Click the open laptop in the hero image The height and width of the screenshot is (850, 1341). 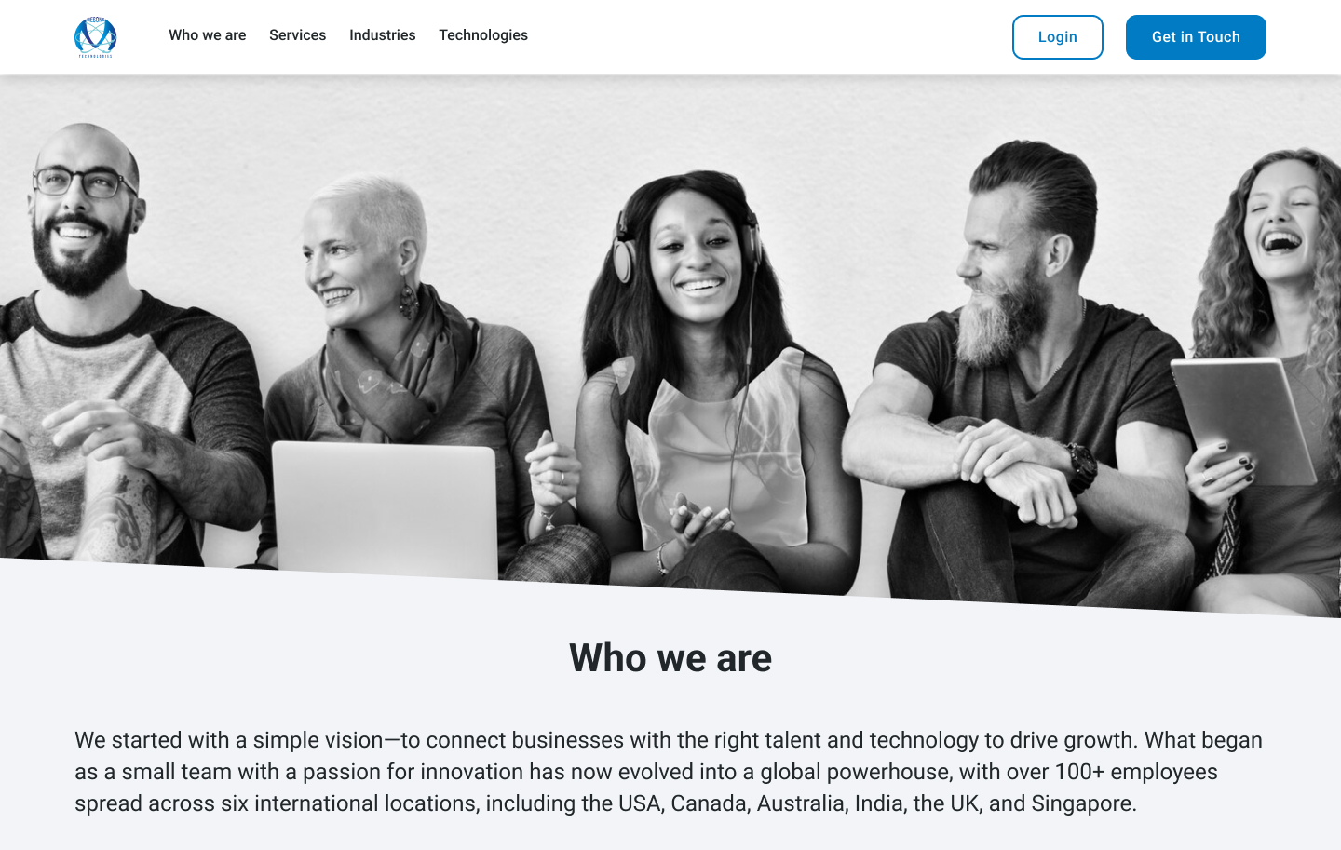coord(385,507)
